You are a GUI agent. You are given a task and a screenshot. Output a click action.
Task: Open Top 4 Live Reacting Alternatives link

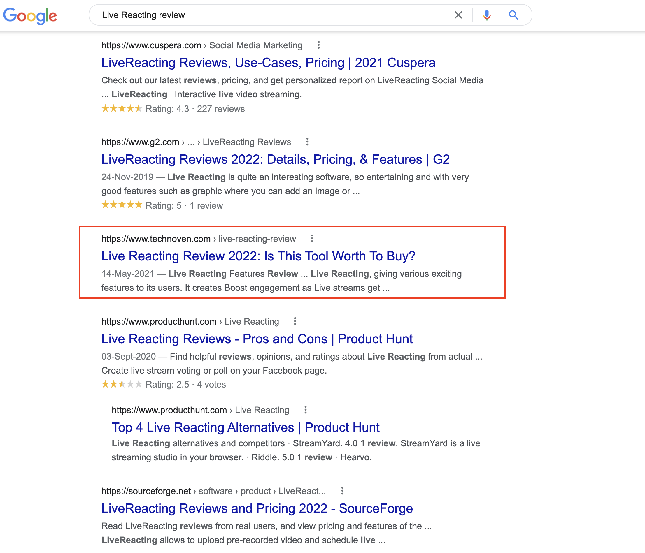[x=245, y=428]
